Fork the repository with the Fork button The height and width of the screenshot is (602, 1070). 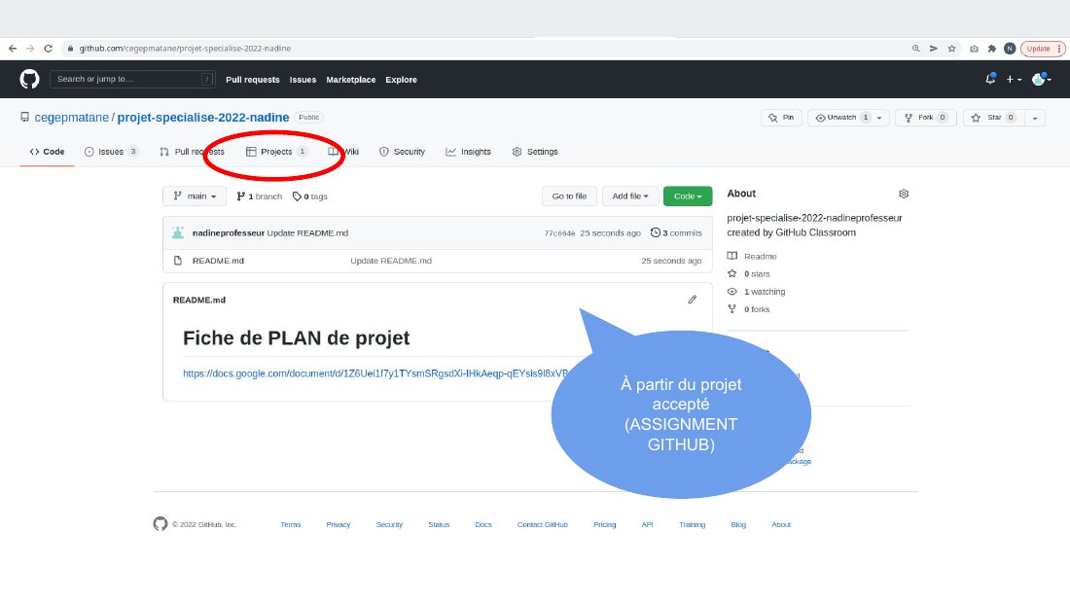[x=926, y=118]
